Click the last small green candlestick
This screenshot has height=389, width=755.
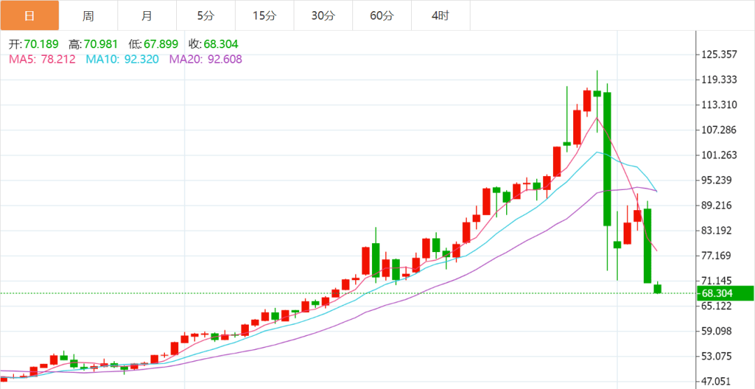click(x=658, y=288)
